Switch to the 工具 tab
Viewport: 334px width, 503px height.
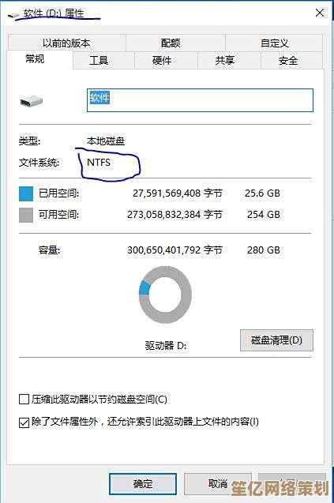click(x=99, y=61)
